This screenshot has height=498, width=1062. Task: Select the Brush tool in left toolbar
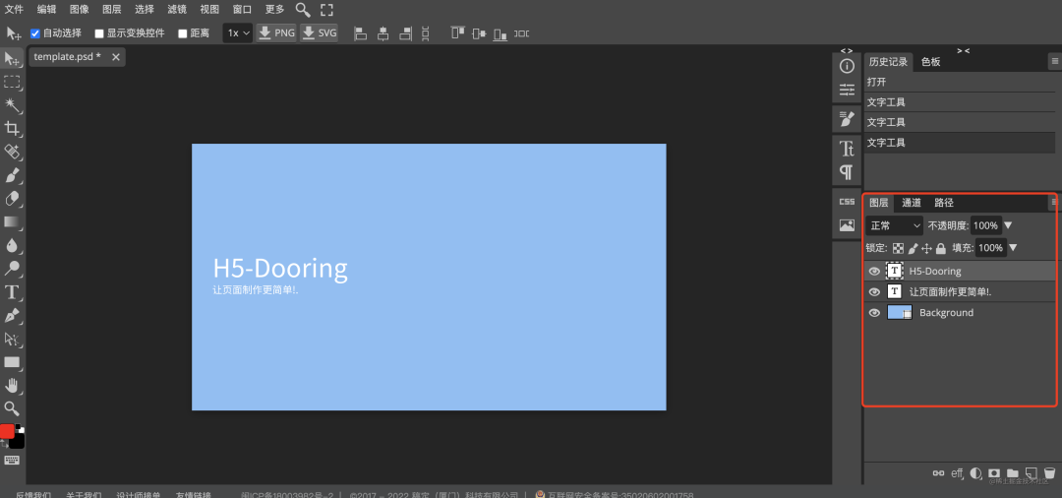click(12, 175)
